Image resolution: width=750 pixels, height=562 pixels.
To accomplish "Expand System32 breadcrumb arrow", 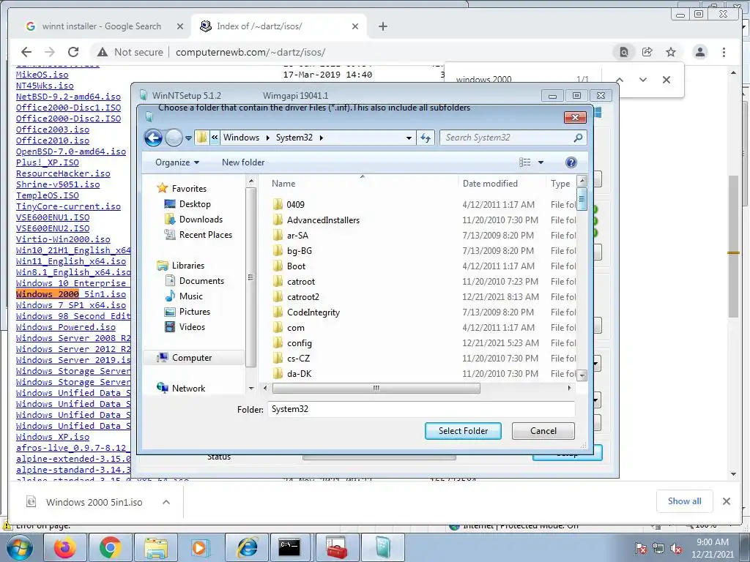I will [321, 138].
